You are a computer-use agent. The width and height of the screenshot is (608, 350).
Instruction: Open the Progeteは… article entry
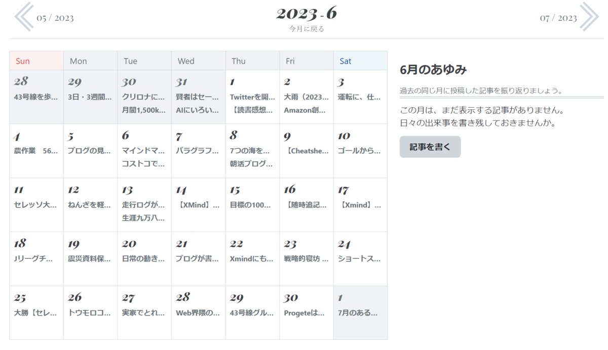point(305,313)
